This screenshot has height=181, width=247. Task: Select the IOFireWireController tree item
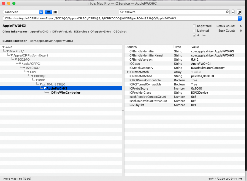65,93
